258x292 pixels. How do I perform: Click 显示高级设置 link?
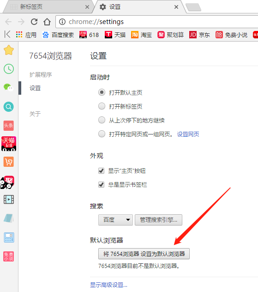click(x=108, y=285)
